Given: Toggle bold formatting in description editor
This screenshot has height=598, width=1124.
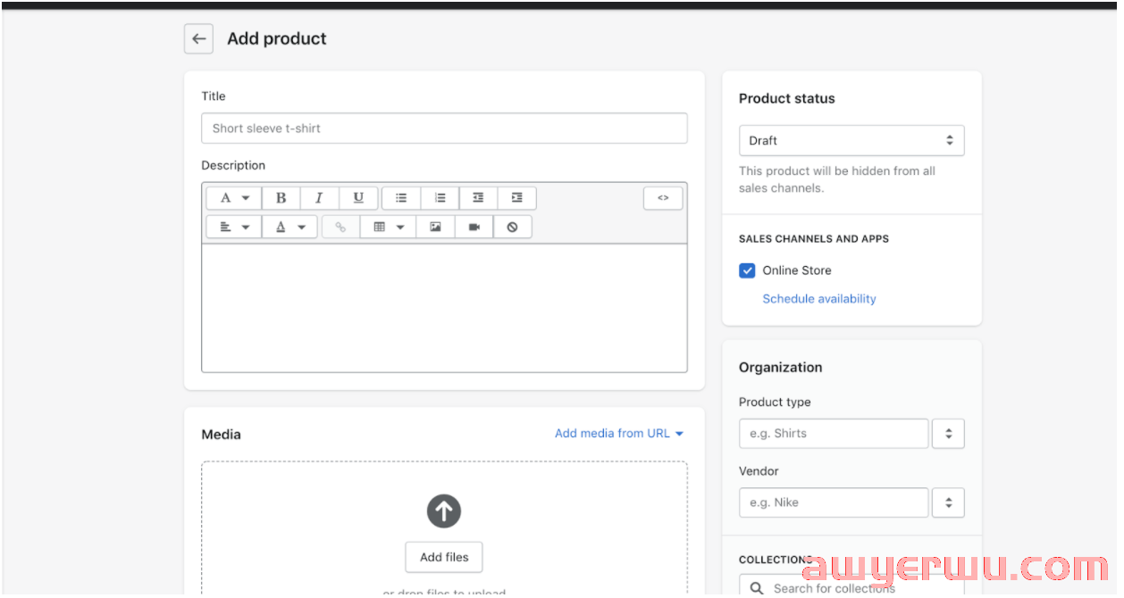Looking at the screenshot, I should (281, 198).
